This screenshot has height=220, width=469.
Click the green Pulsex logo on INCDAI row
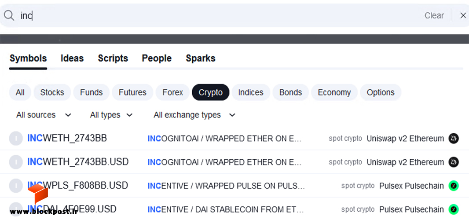tap(454, 209)
